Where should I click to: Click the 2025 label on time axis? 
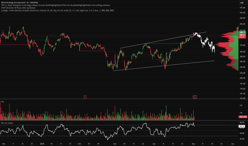[x=43, y=143]
